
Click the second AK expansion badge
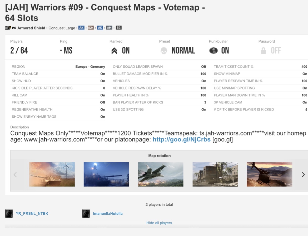pos(100,28)
